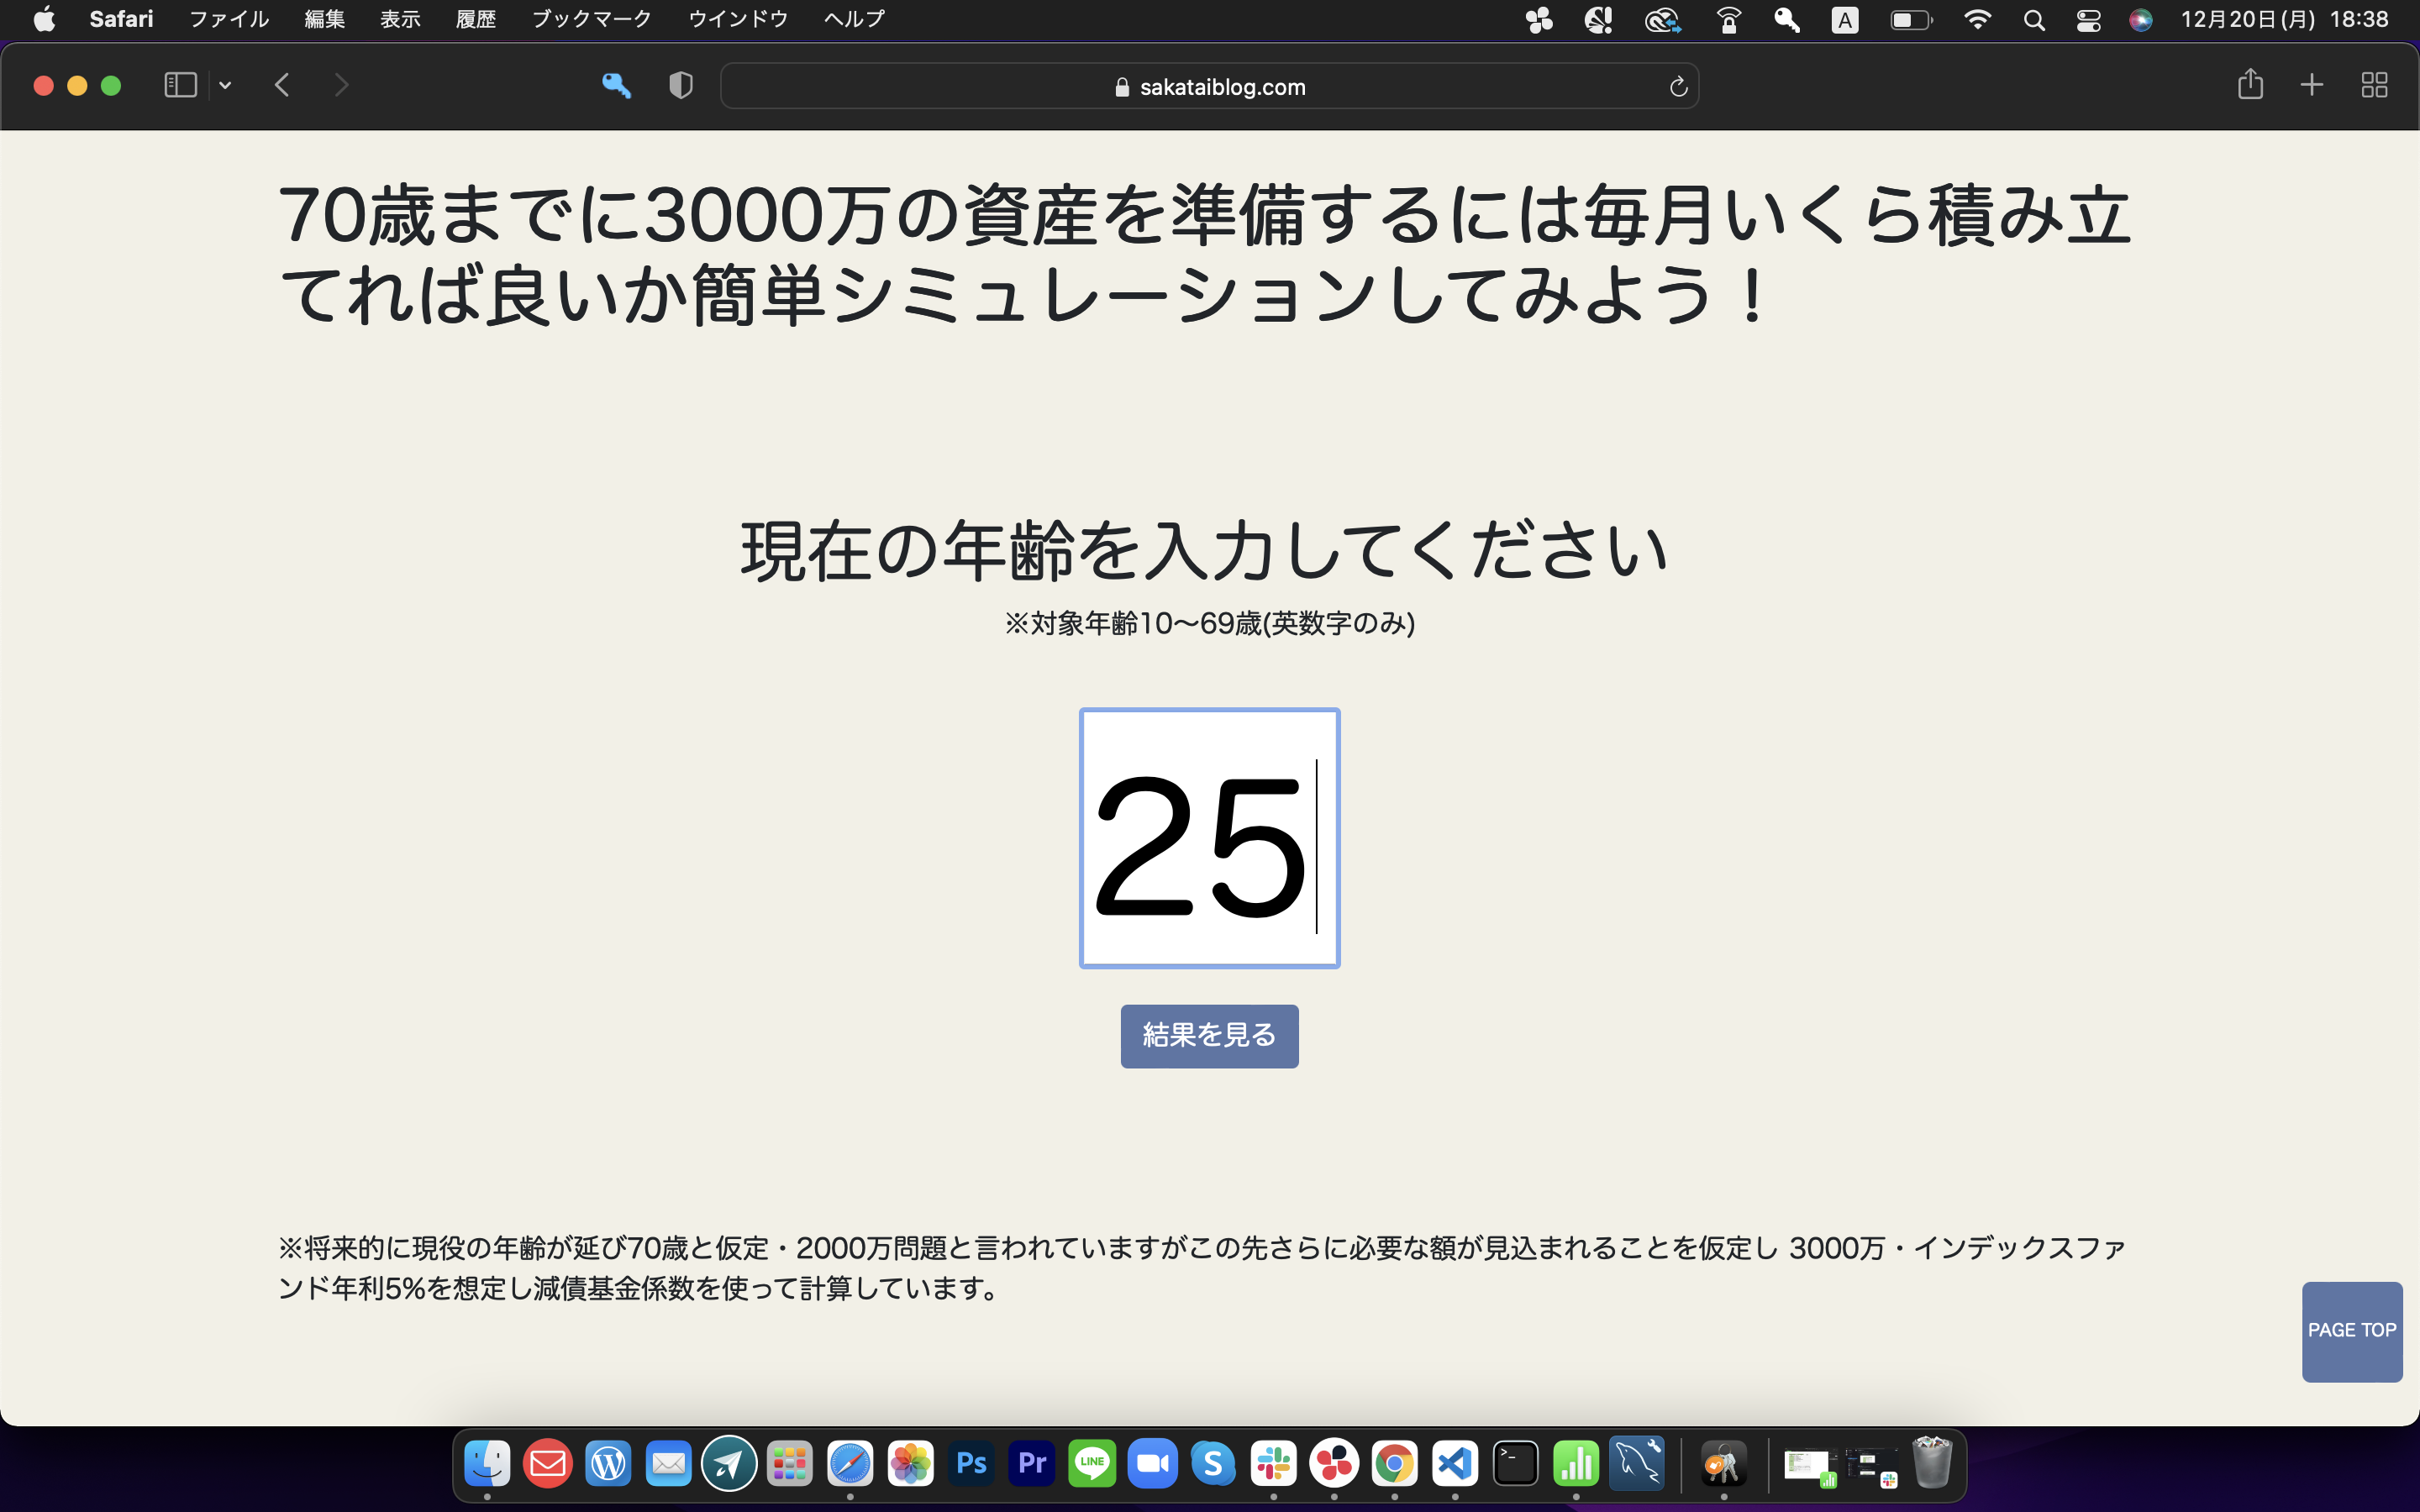The width and height of the screenshot is (2420, 1512).
Task: Start the Terminal app from the Dock
Action: (x=1516, y=1462)
